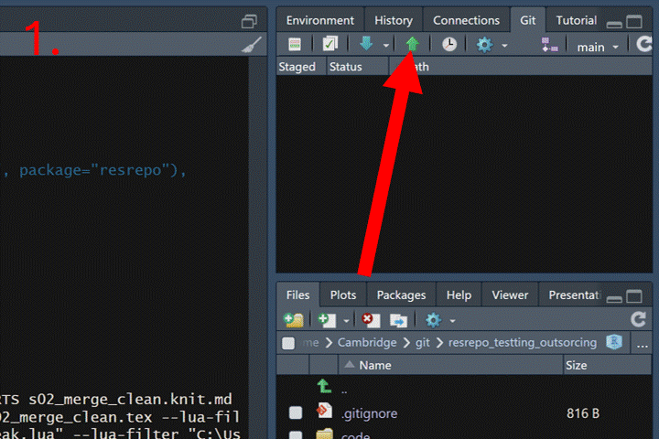Screen dimensions: 659x439
Task: Click the 816 B size value
Action: click(582, 413)
